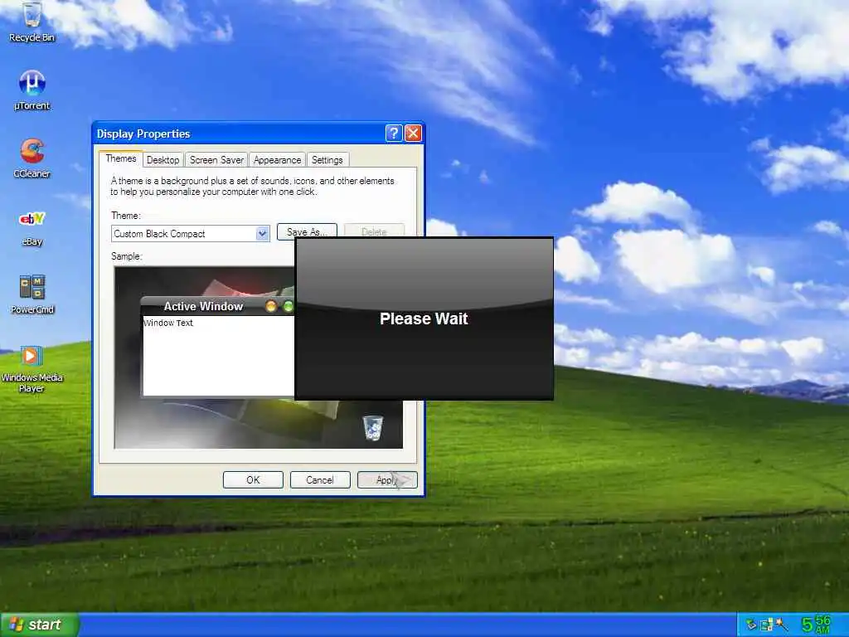This screenshot has height=637, width=849.
Task: Open the Recycle Bin desktop icon
Action: coord(32,22)
